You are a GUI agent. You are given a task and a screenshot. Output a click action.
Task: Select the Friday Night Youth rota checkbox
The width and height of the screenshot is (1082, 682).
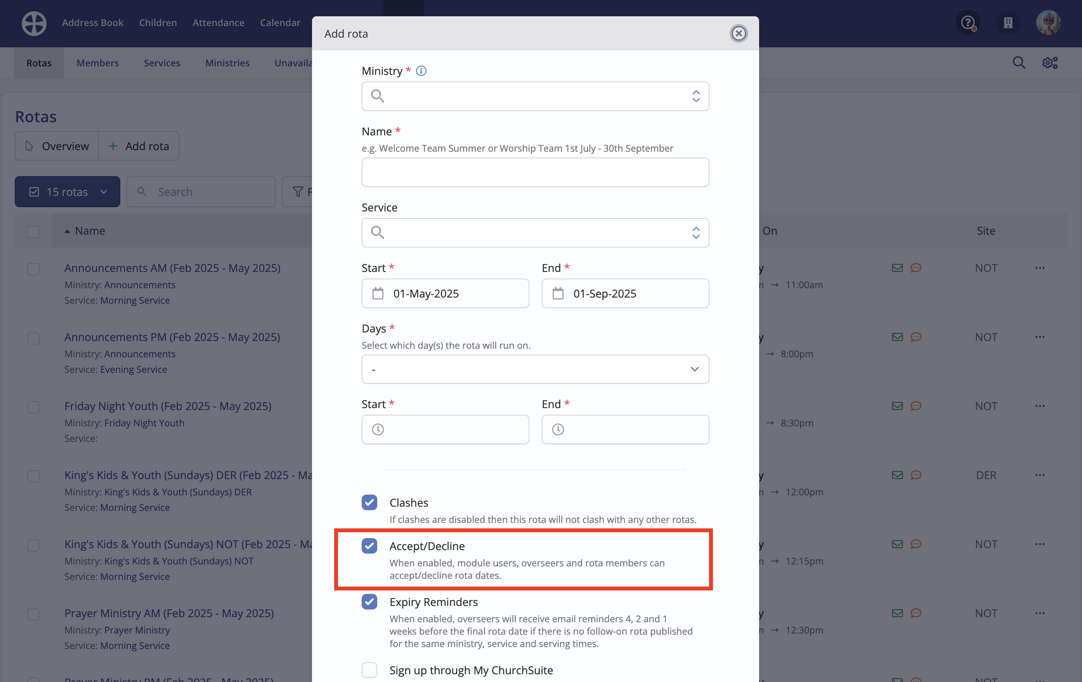[33, 407]
